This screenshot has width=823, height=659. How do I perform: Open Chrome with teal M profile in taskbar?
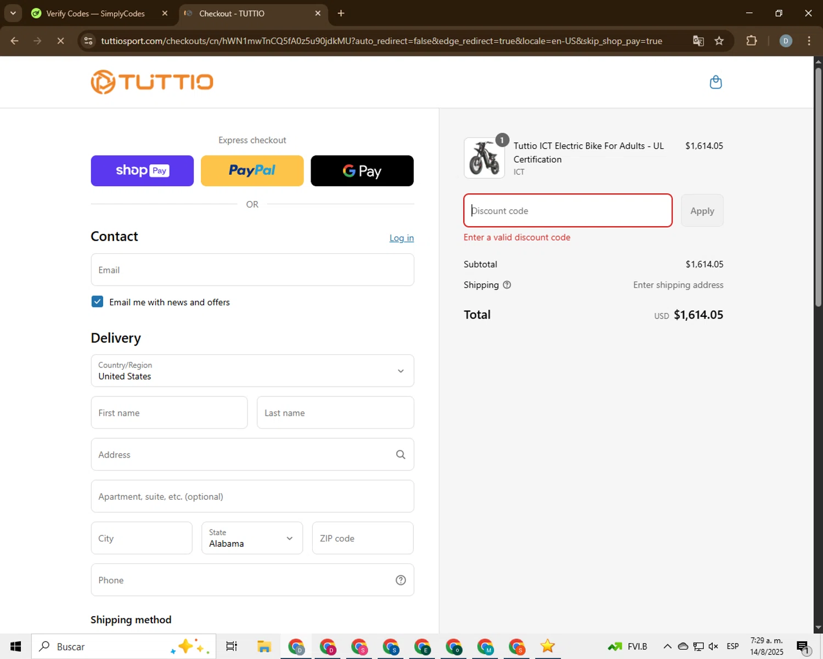[x=485, y=646]
